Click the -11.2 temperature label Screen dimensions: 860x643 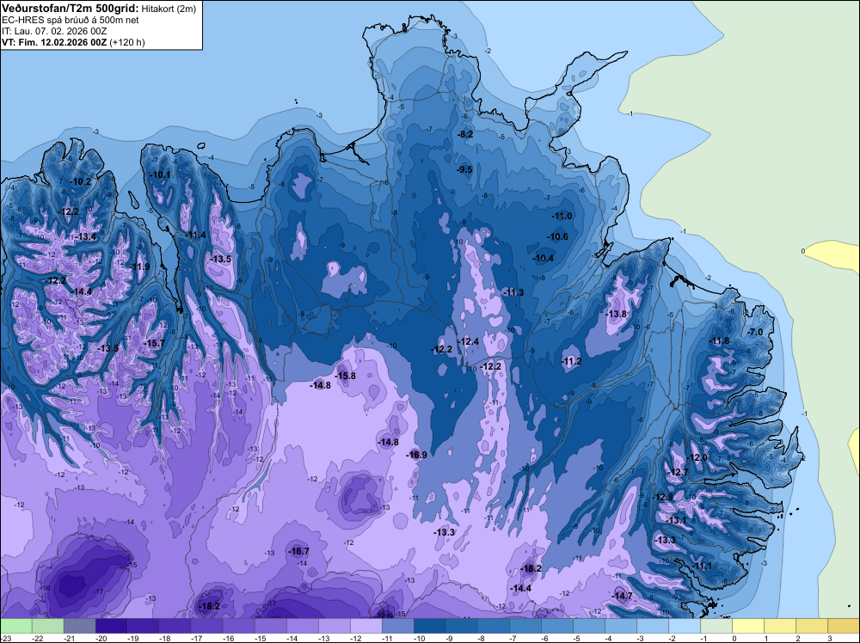coord(571,361)
